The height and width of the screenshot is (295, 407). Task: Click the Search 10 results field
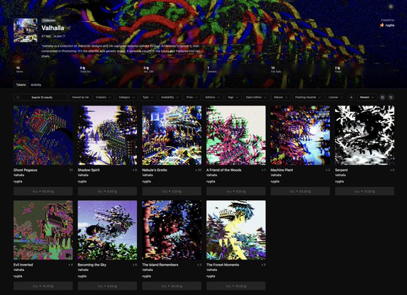click(41, 98)
